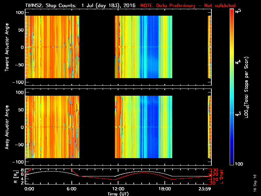Pick the "−100" tick on the Away Actuator Angle axis
This screenshot has width=261, height=196.
(18, 162)
